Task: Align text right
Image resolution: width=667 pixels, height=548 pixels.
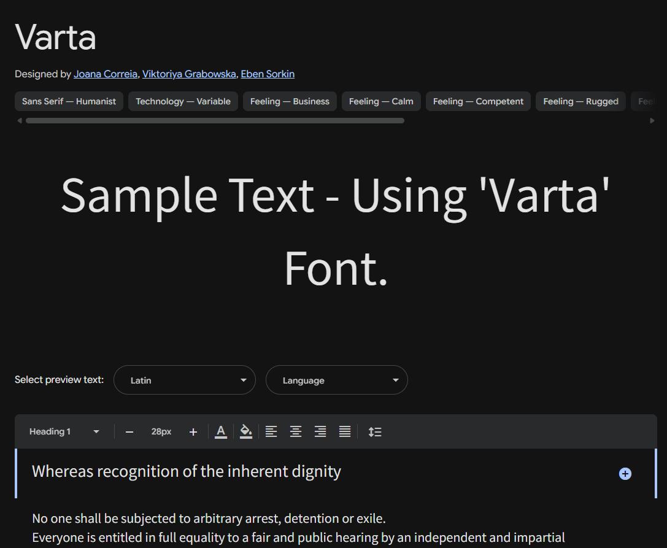Action: pyautogui.click(x=320, y=431)
